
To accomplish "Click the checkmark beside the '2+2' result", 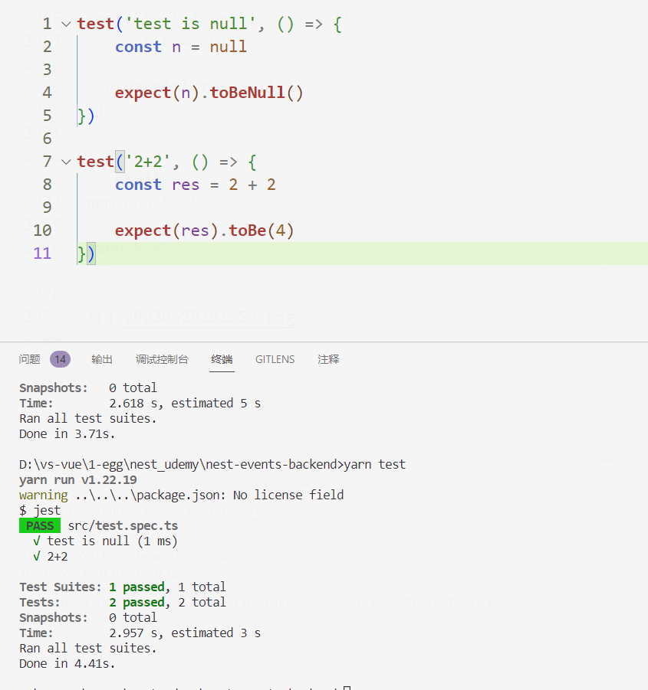I will (x=37, y=556).
